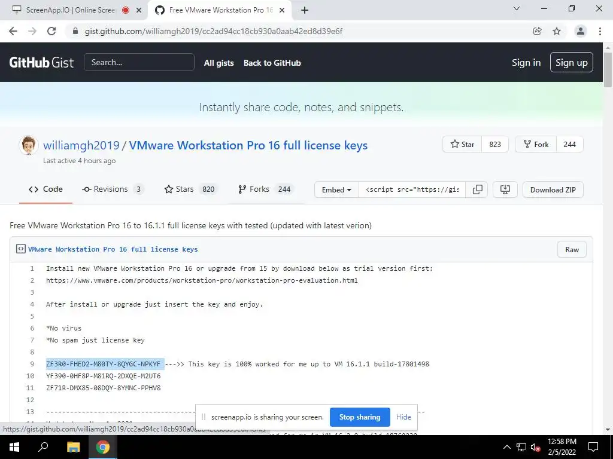Open the notification center icon
This screenshot has width=613, height=459.
click(x=593, y=447)
